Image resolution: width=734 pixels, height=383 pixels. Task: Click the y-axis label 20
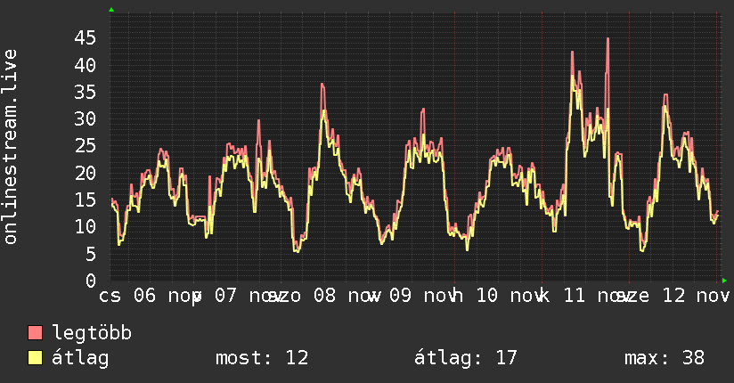tap(86, 173)
